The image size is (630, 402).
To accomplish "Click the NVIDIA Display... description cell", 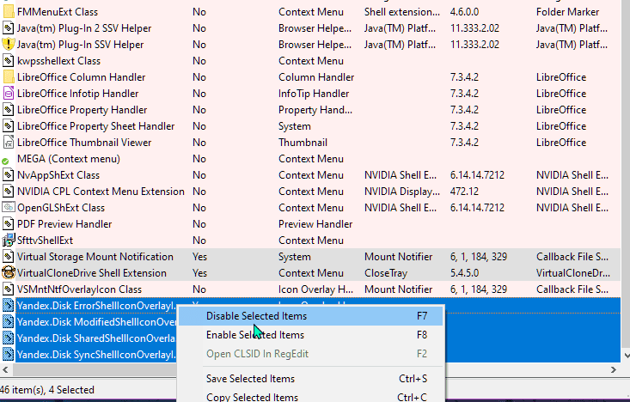I will coord(401,192).
